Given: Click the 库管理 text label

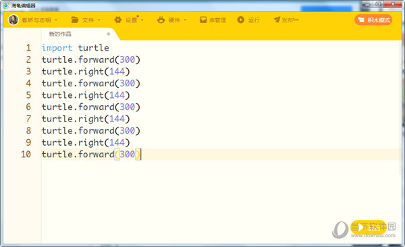Looking at the screenshot, I should [x=217, y=20].
